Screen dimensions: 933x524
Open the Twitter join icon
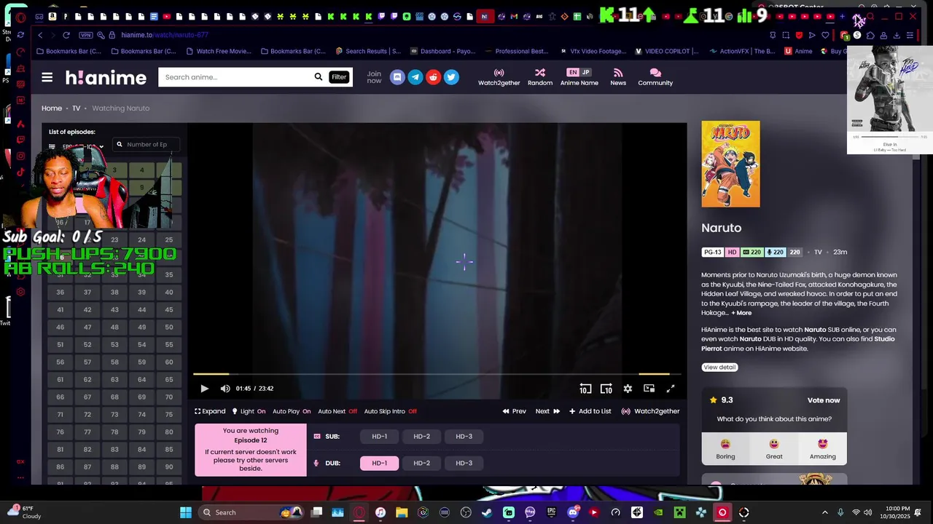(x=451, y=77)
